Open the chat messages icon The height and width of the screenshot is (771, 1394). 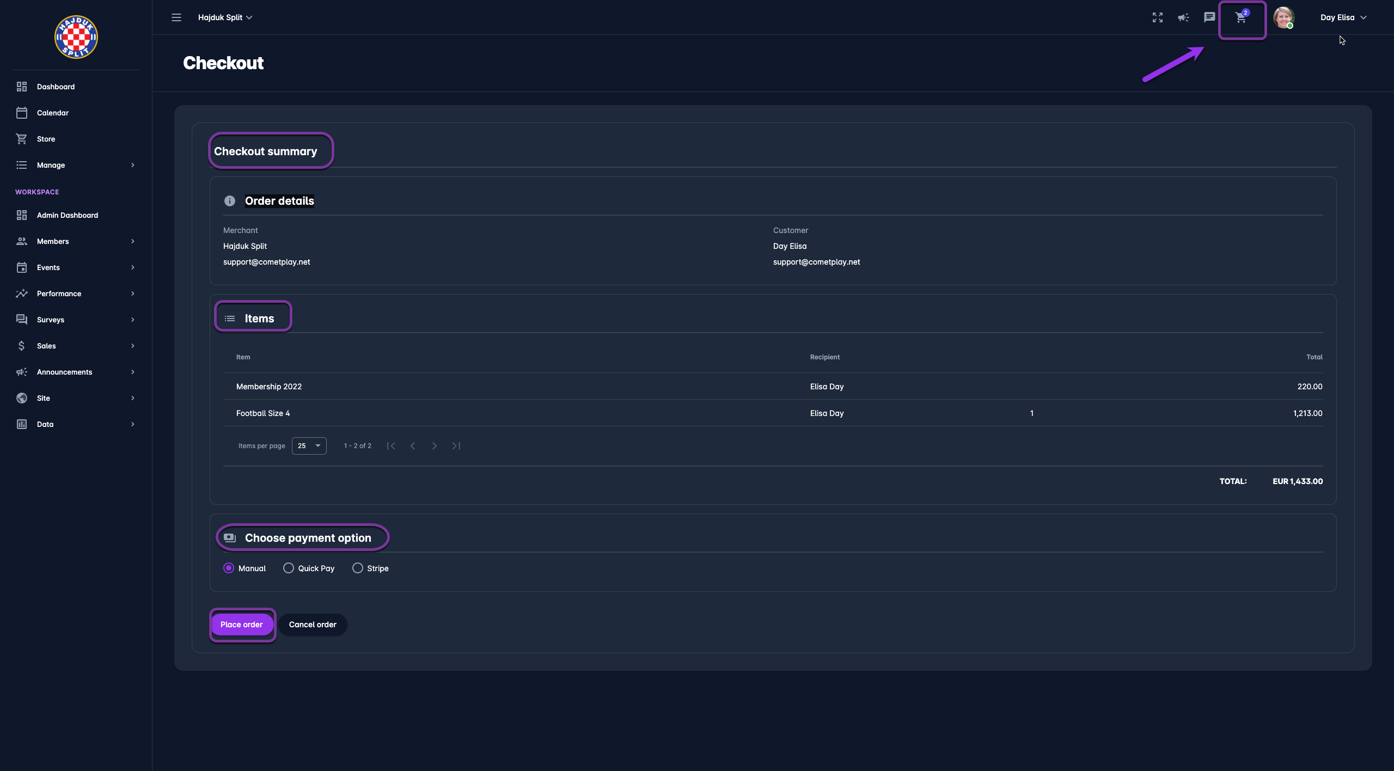(1209, 17)
